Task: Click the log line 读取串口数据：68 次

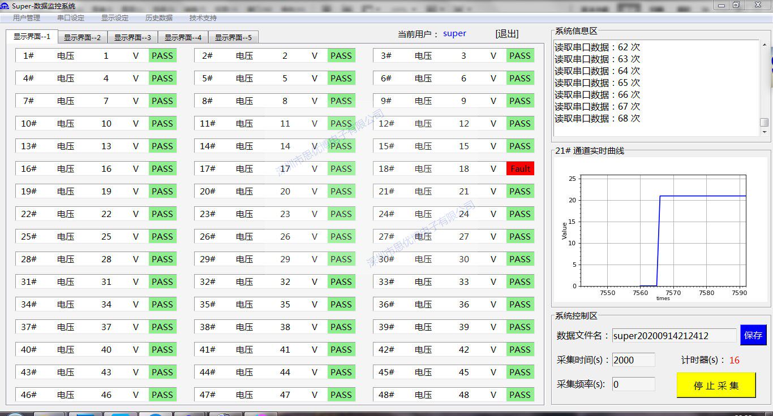Action: (x=598, y=118)
